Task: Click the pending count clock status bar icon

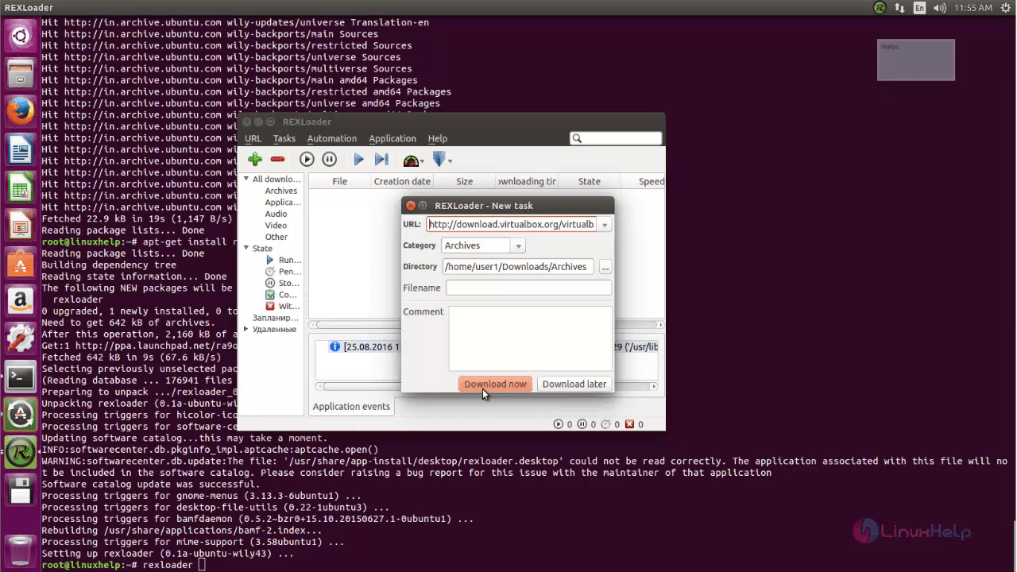Action: pyautogui.click(x=605, y=424)
